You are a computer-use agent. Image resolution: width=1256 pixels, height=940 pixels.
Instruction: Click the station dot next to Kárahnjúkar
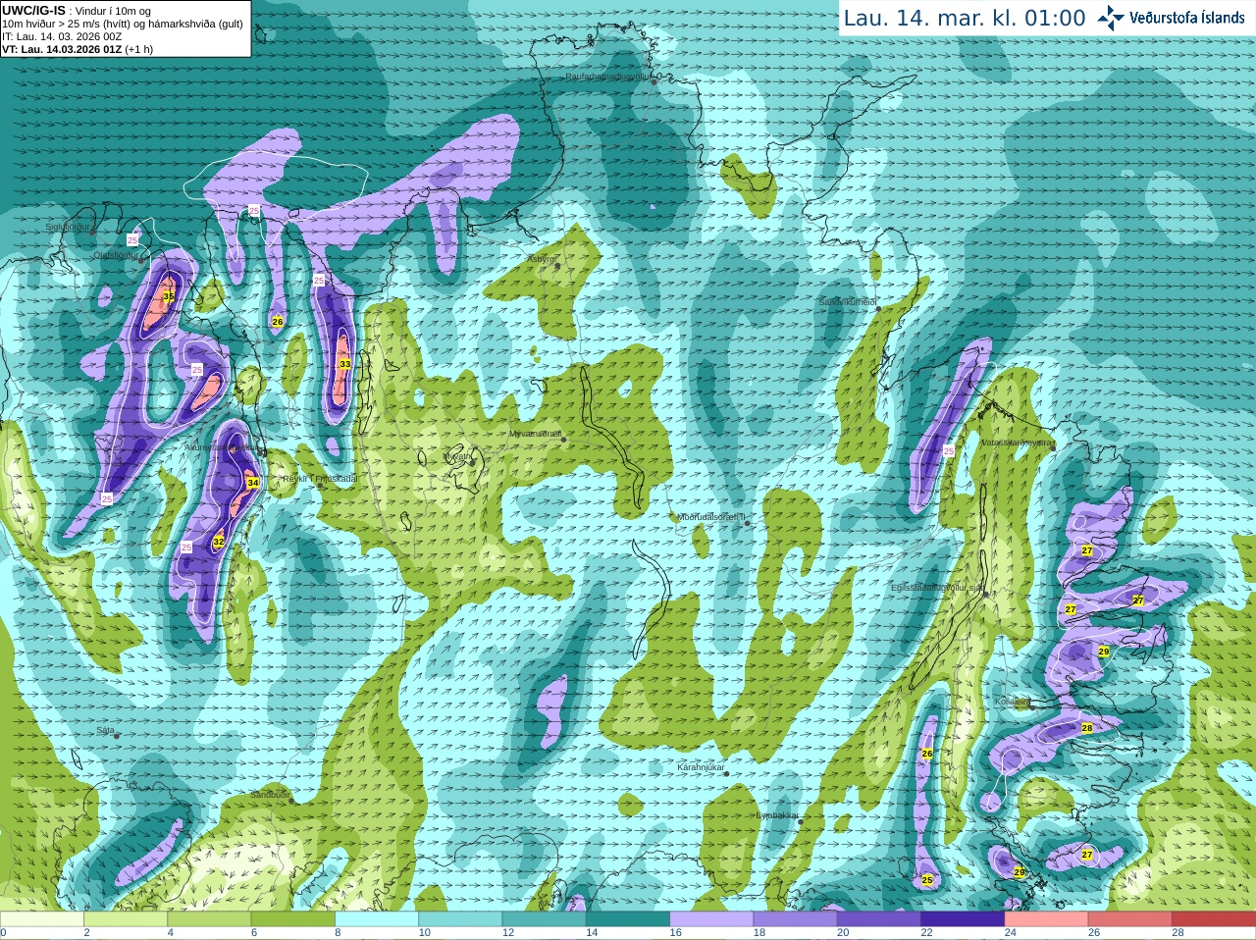[727, 774]
